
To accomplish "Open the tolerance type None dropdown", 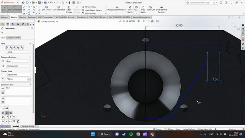I will tap(18, 61).
